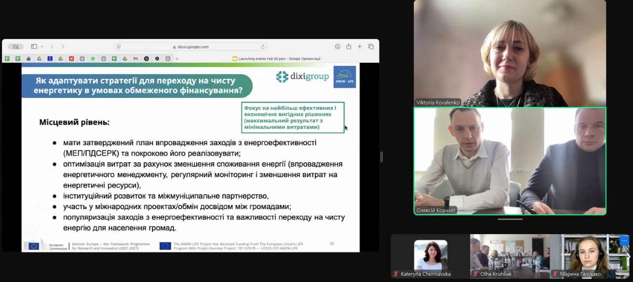Click Марина Галушко's muted microphone icon
This screenshot has width=633, height=282.
click(x=555, y=274)
